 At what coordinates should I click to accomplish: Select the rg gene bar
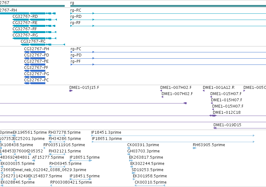(168, 6)
